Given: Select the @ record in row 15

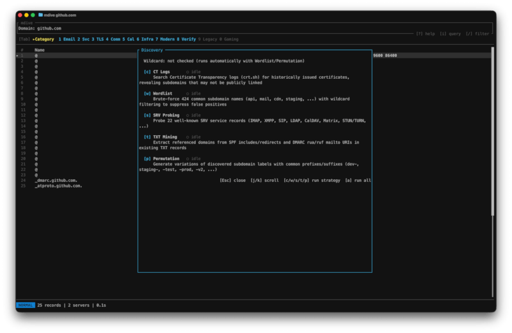Looking at the screenshot, I should click(x=36, y=131).
